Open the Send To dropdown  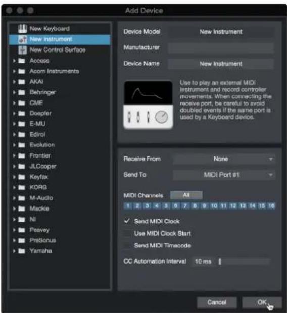pyautogui.click(x=224, y=175)
